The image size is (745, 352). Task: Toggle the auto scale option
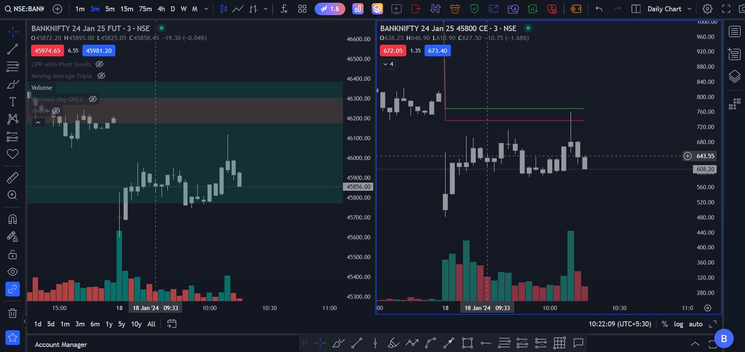695,324
